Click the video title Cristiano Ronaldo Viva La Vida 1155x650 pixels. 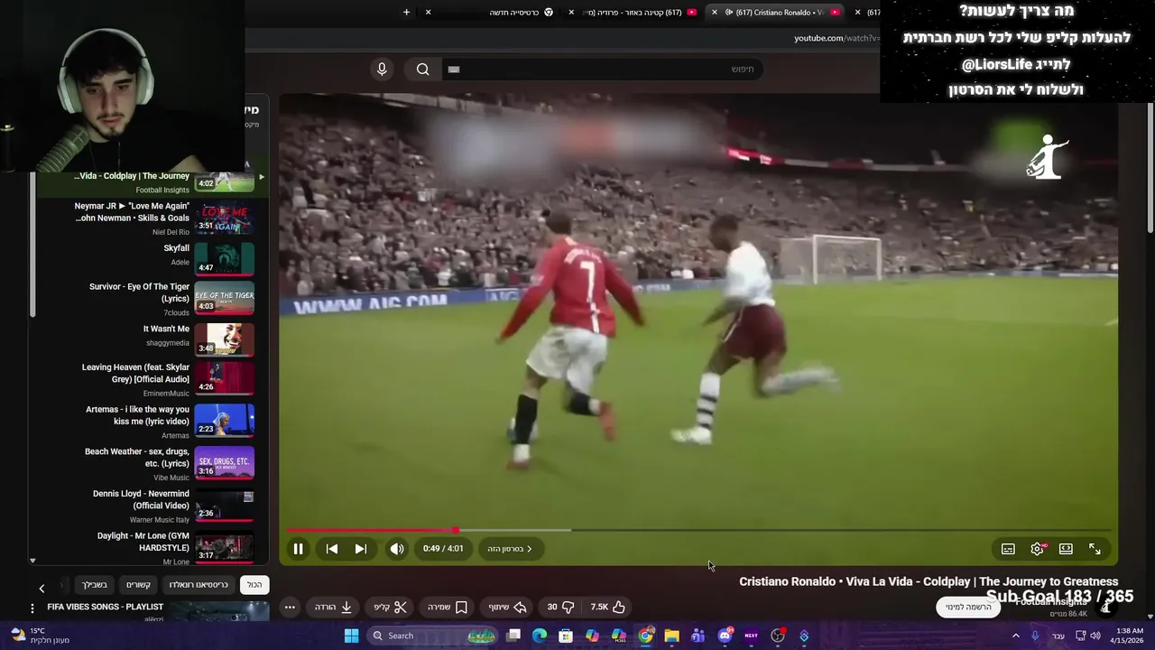pos(929,581)
